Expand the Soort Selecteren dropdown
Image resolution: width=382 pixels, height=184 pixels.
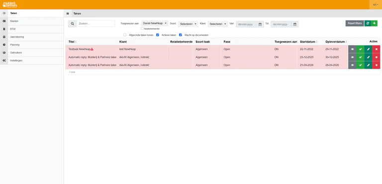[x=188, y=24]
